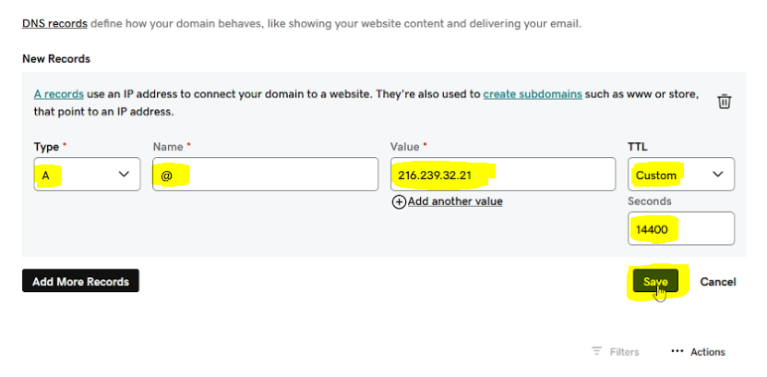
Task: Click the Add another value link
Action: tap(455, 201)
